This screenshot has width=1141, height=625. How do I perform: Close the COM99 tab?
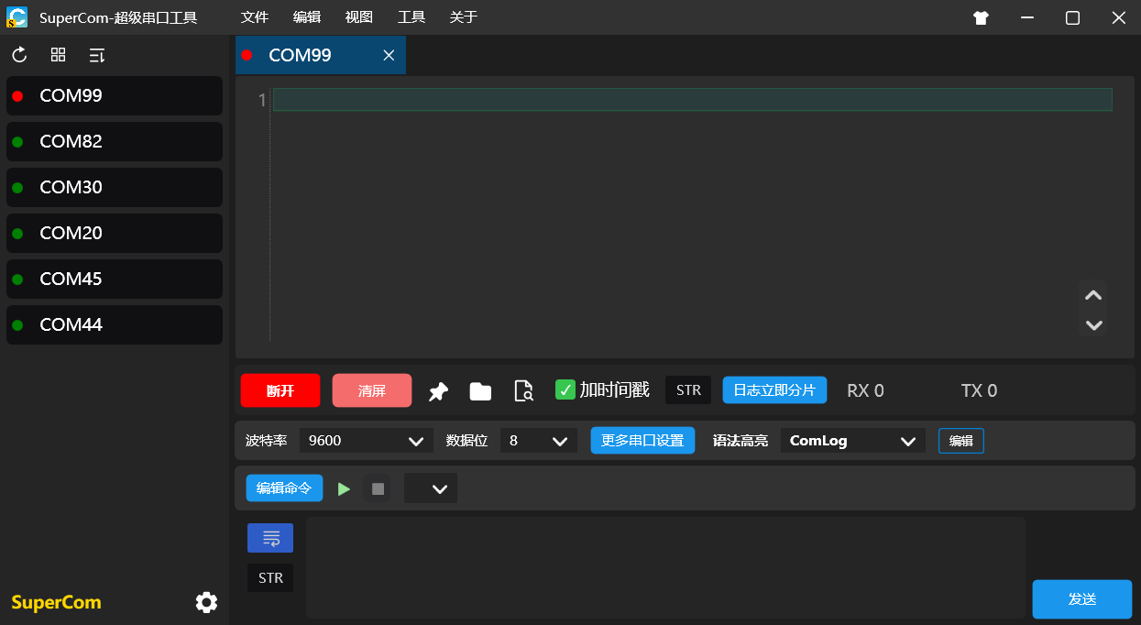pyautogui.click(x=389, y=56)
